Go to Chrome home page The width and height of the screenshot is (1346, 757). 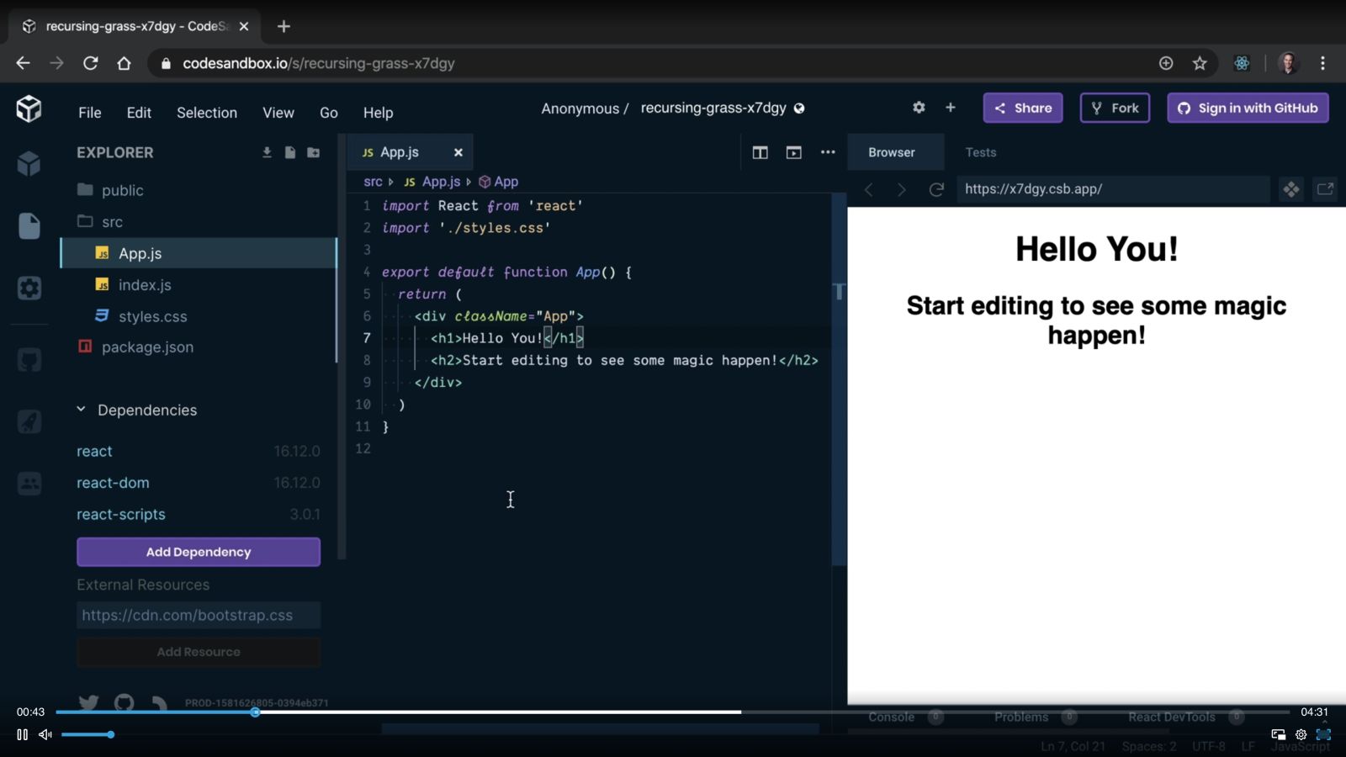point(124,63)
